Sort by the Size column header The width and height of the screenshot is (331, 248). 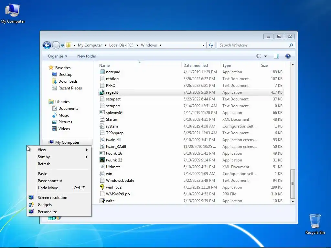(x=264, y=65)
